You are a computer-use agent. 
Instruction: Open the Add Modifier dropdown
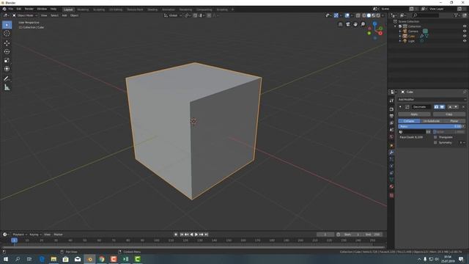point(432,100)
